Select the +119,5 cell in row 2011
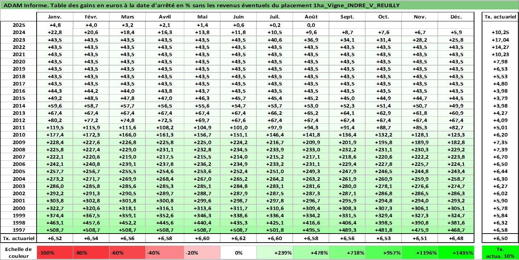Image resolution: width=519 pixels, height=260 pixels. coord(55,127)
